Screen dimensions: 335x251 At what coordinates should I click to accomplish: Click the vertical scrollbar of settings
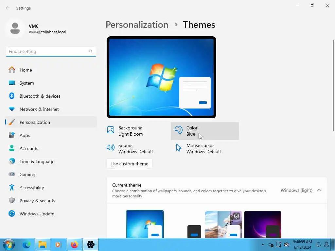(334, 85)
